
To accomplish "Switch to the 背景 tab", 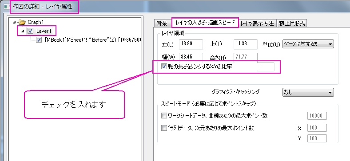I will 162,23.
